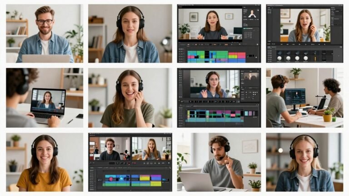Open the editor image with the woman wearing glasses
Screen dimensions: 349x196
219,98
